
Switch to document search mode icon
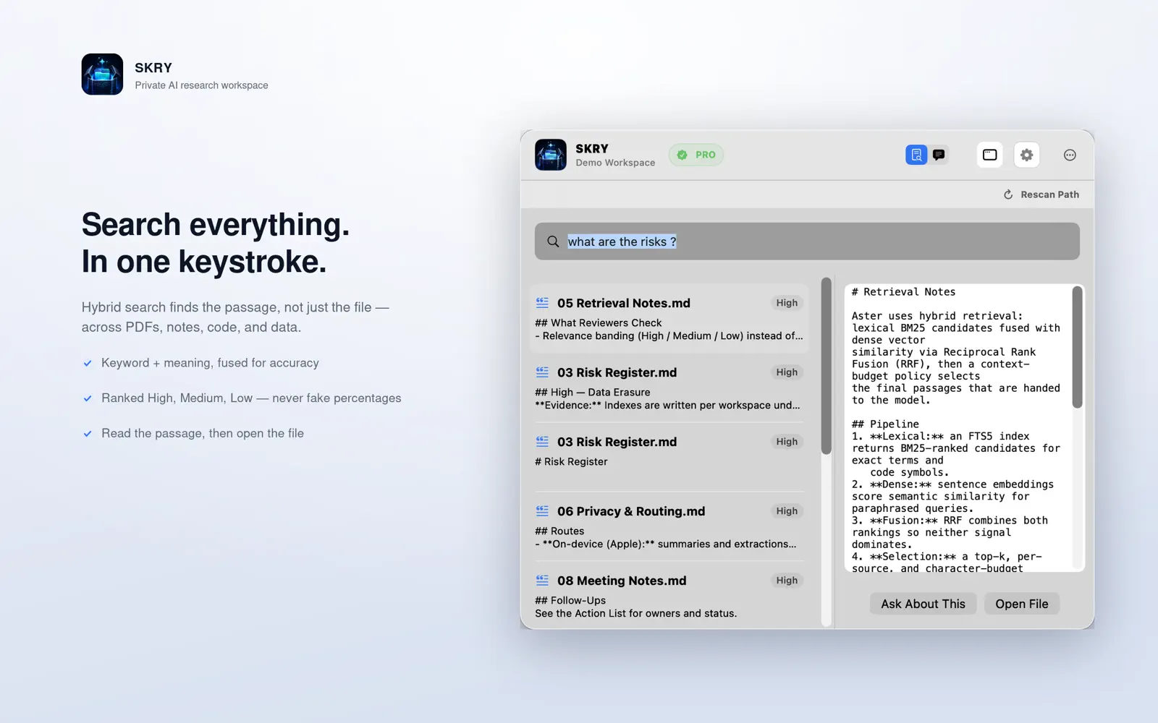point(916,155)
